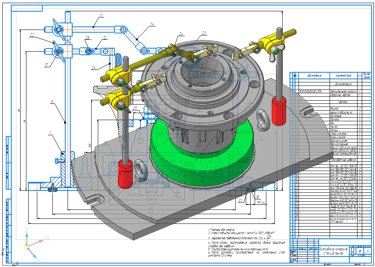Click the left eye bolt near red cylinder
375x267 pixels.
click(x=141, y=169)
